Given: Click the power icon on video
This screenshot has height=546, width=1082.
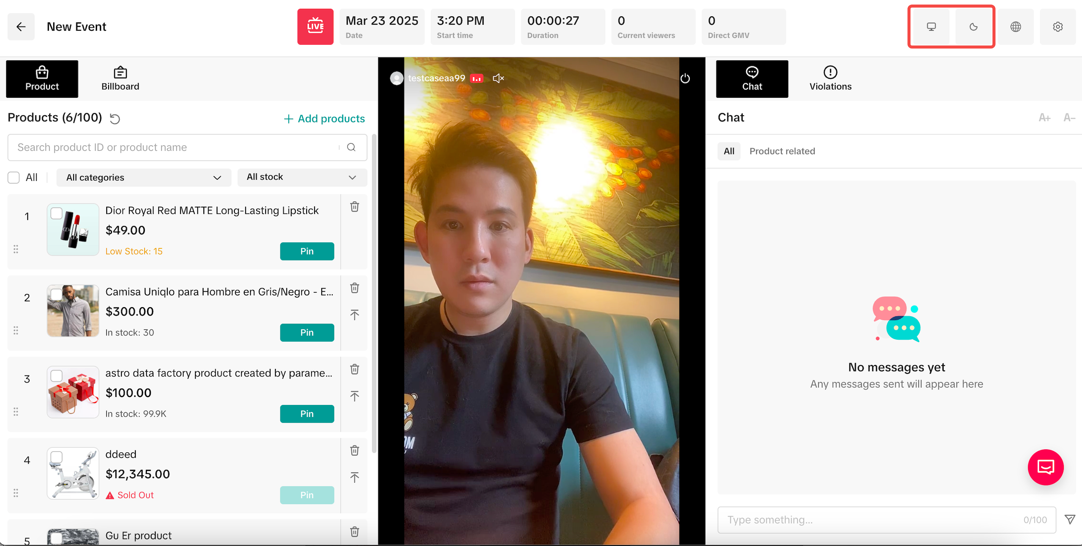Looking at the screenshot, I should pyautogui.click(x=685, y=78).
